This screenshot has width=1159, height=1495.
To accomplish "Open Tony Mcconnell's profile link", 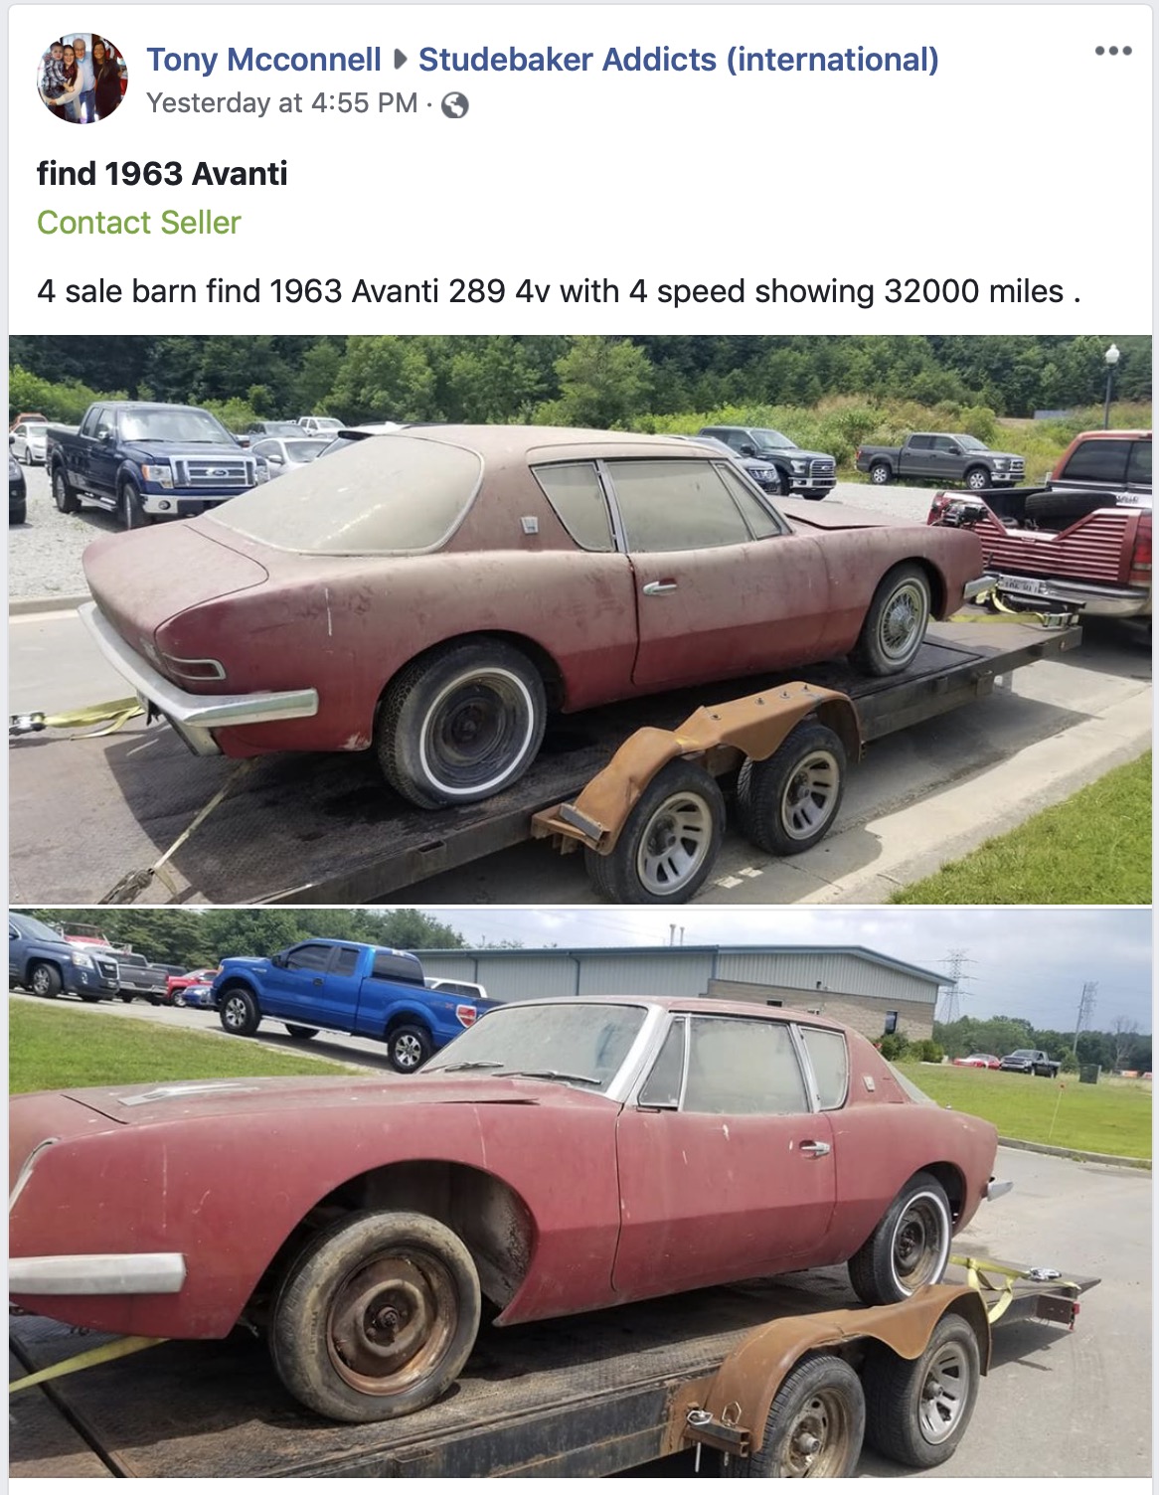I will (x=264, y=60).
